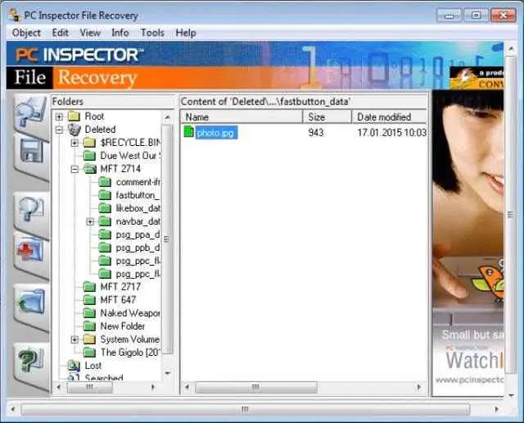The image size is (524, 423).
Task: Click the www.pcinspector link in ad
Action: click(x=469, y=380)
